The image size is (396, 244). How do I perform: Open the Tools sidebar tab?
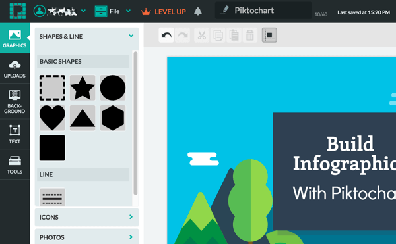[x=15, y=164]
